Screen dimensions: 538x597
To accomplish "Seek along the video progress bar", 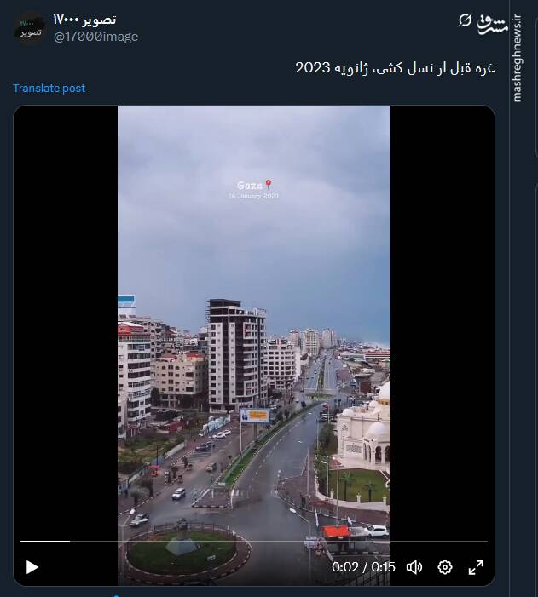I will click(x=254, y=542).
